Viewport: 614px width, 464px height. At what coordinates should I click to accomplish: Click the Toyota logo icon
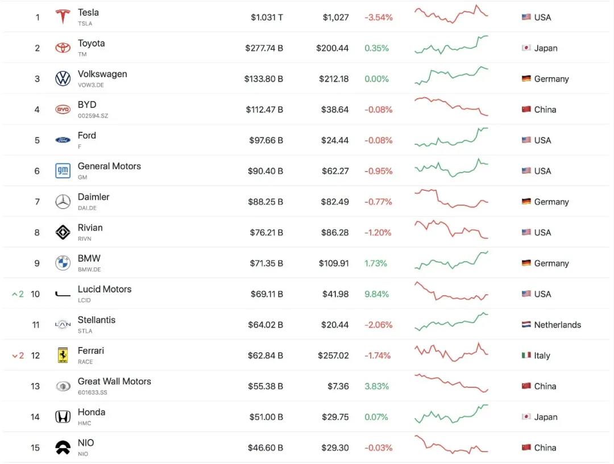click(x=63, y=48)
